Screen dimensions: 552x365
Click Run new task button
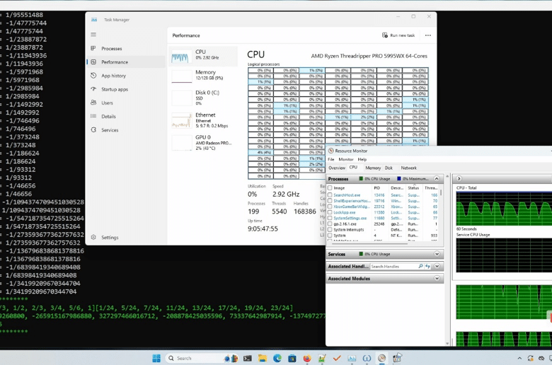[x=398, y=35]
